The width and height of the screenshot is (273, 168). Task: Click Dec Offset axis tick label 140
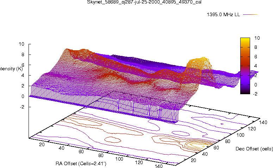263,122
